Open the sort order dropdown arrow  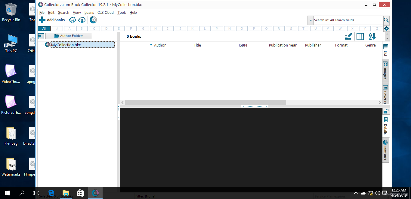(378, 36)
